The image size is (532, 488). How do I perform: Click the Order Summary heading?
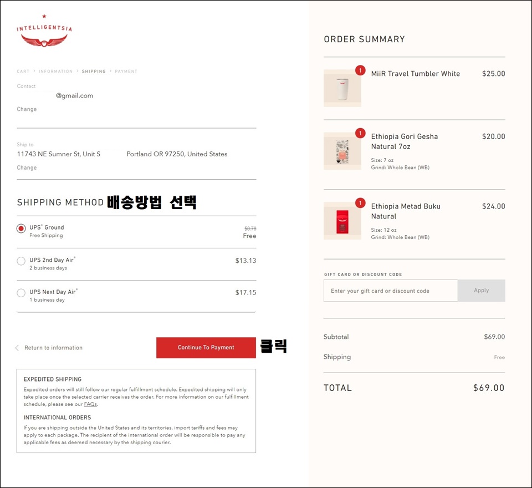[365, 39]
